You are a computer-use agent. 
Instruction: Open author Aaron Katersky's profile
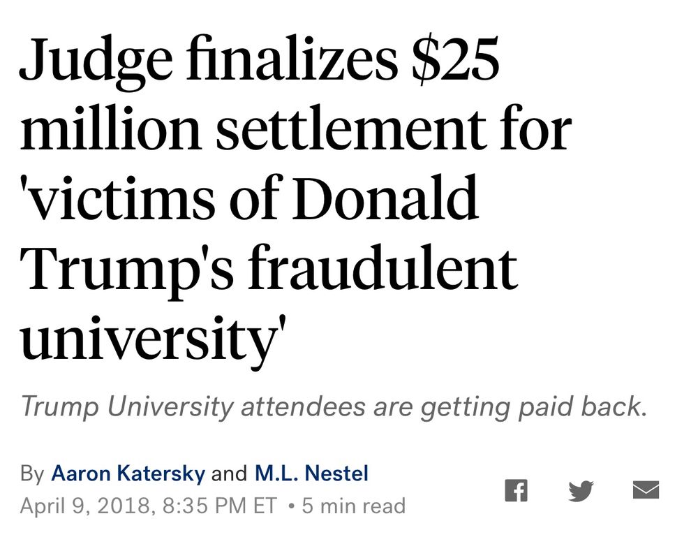(x=128, y=473)
